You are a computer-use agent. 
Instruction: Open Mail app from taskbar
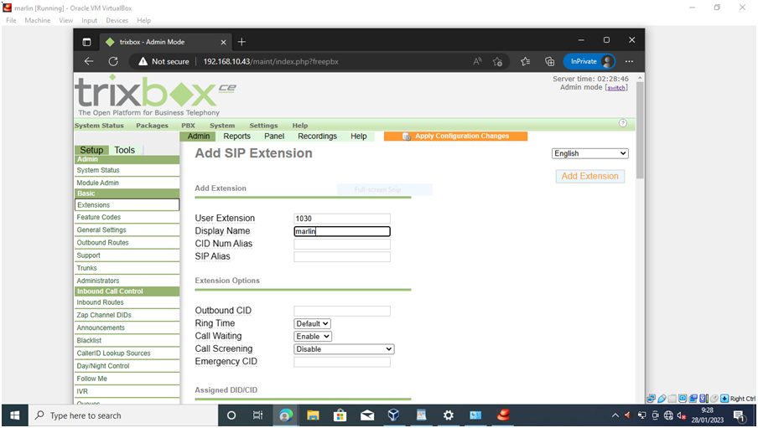pyautogui.click(x=367, y=415)
